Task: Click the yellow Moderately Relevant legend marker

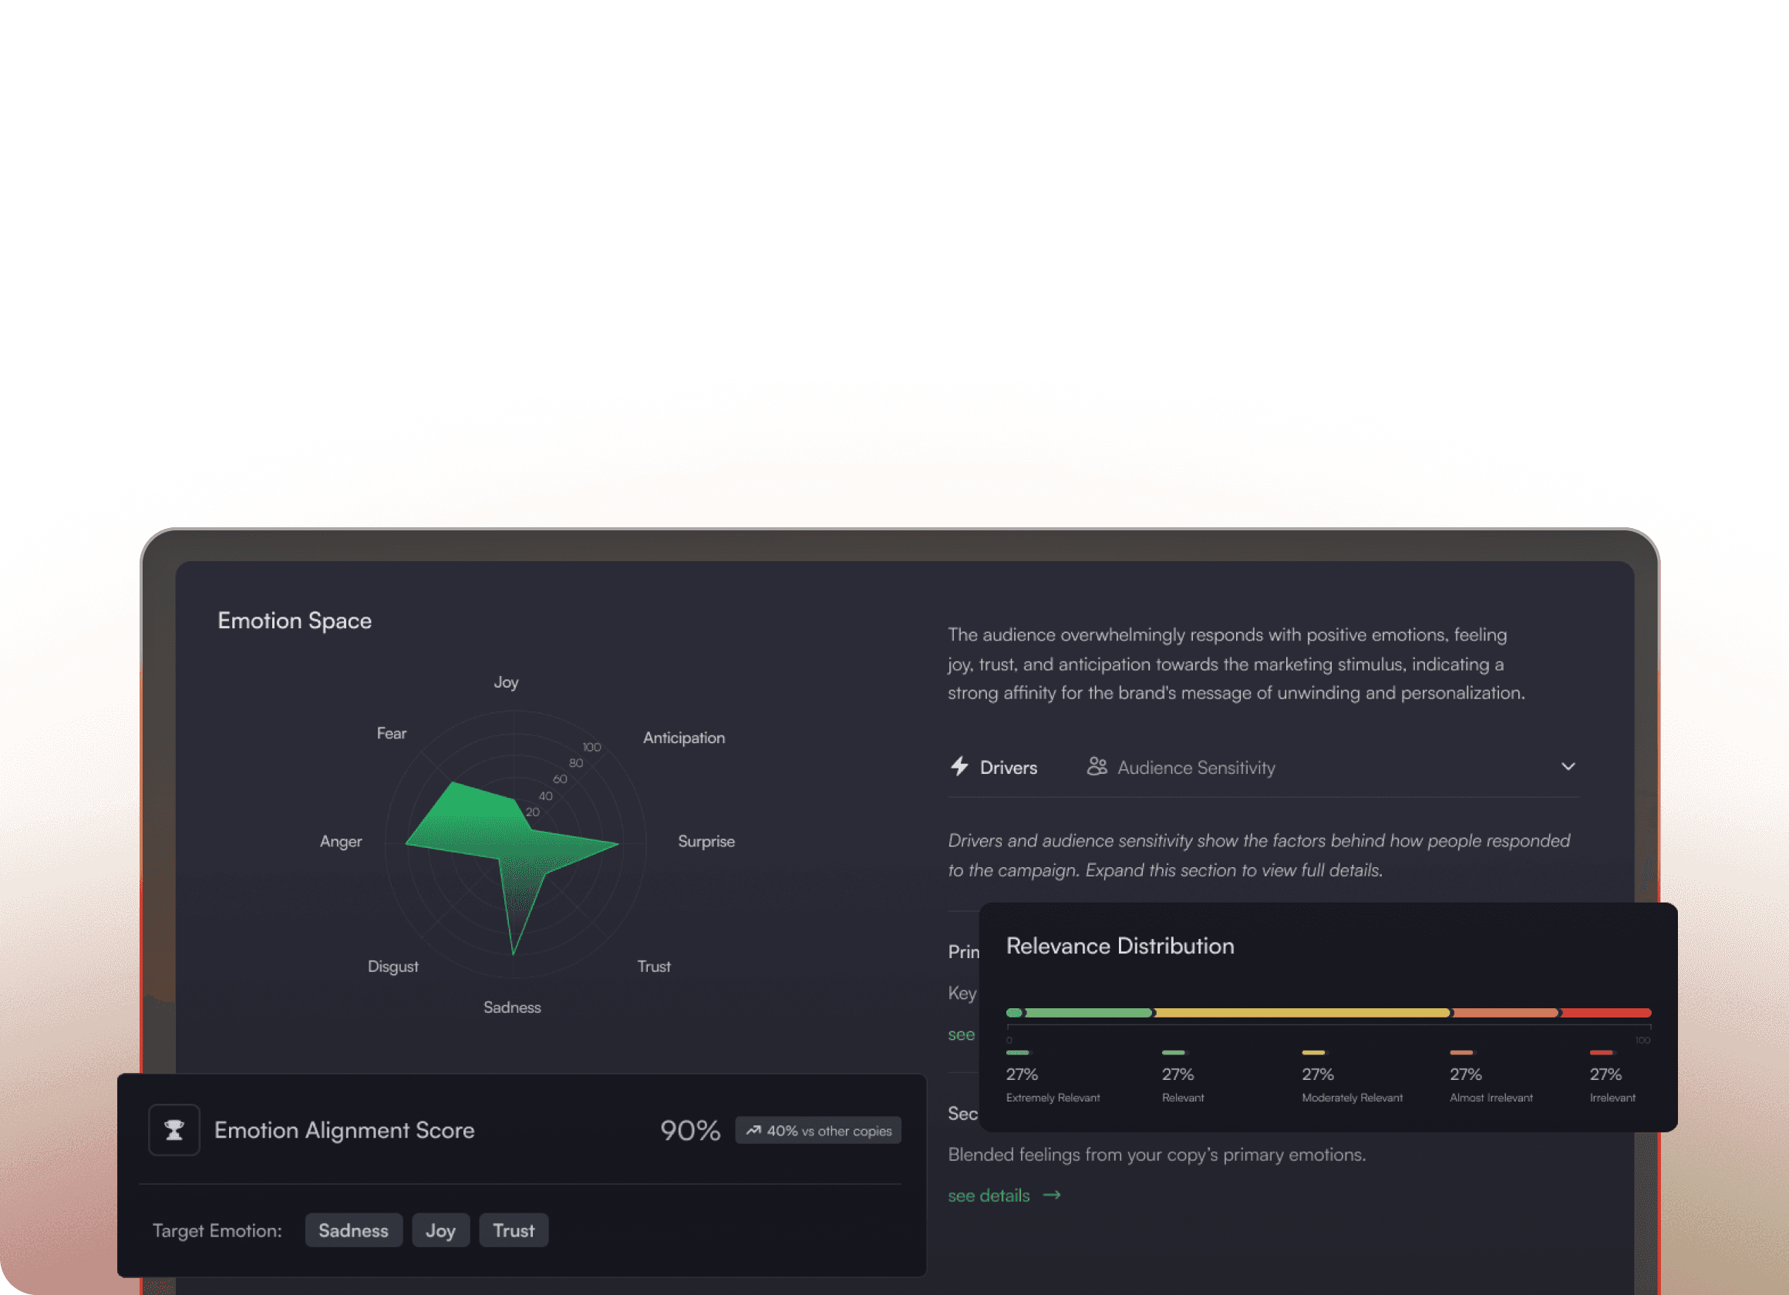Action: 1312,1052
